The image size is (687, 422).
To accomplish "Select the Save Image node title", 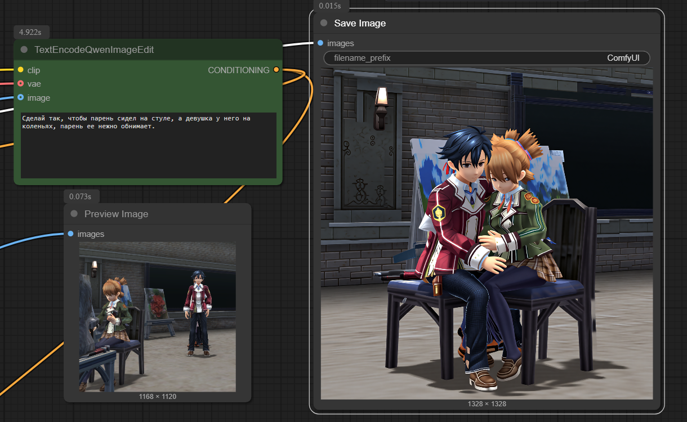I will point(360,23).
